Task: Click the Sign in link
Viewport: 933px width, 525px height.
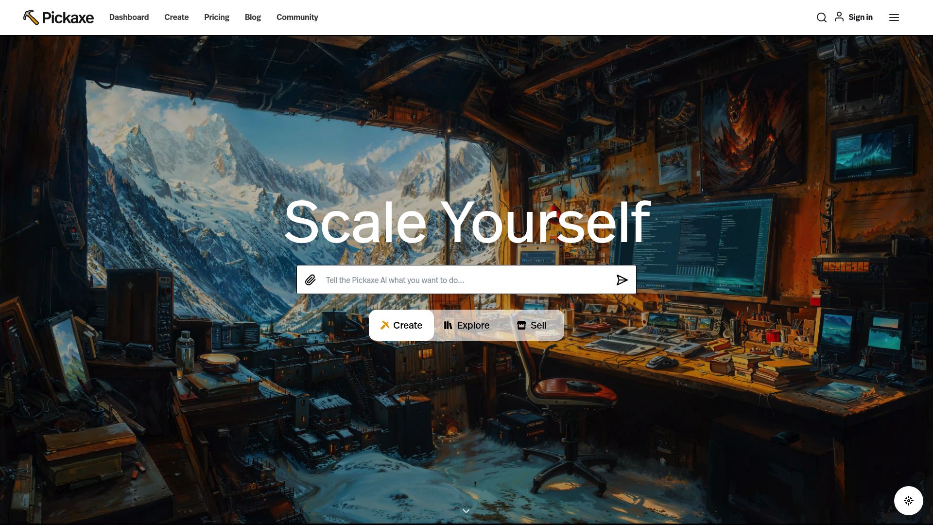Action: click(861, 17)
